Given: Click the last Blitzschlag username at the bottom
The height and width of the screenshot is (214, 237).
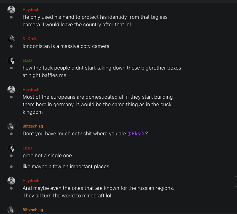Looking at the screenshot, I should 33,210.
